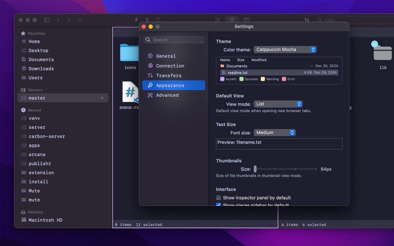Click the Preview: filename.txt text box
The image size is (394, 246).
pyautogui.click(x=279, y=144)
